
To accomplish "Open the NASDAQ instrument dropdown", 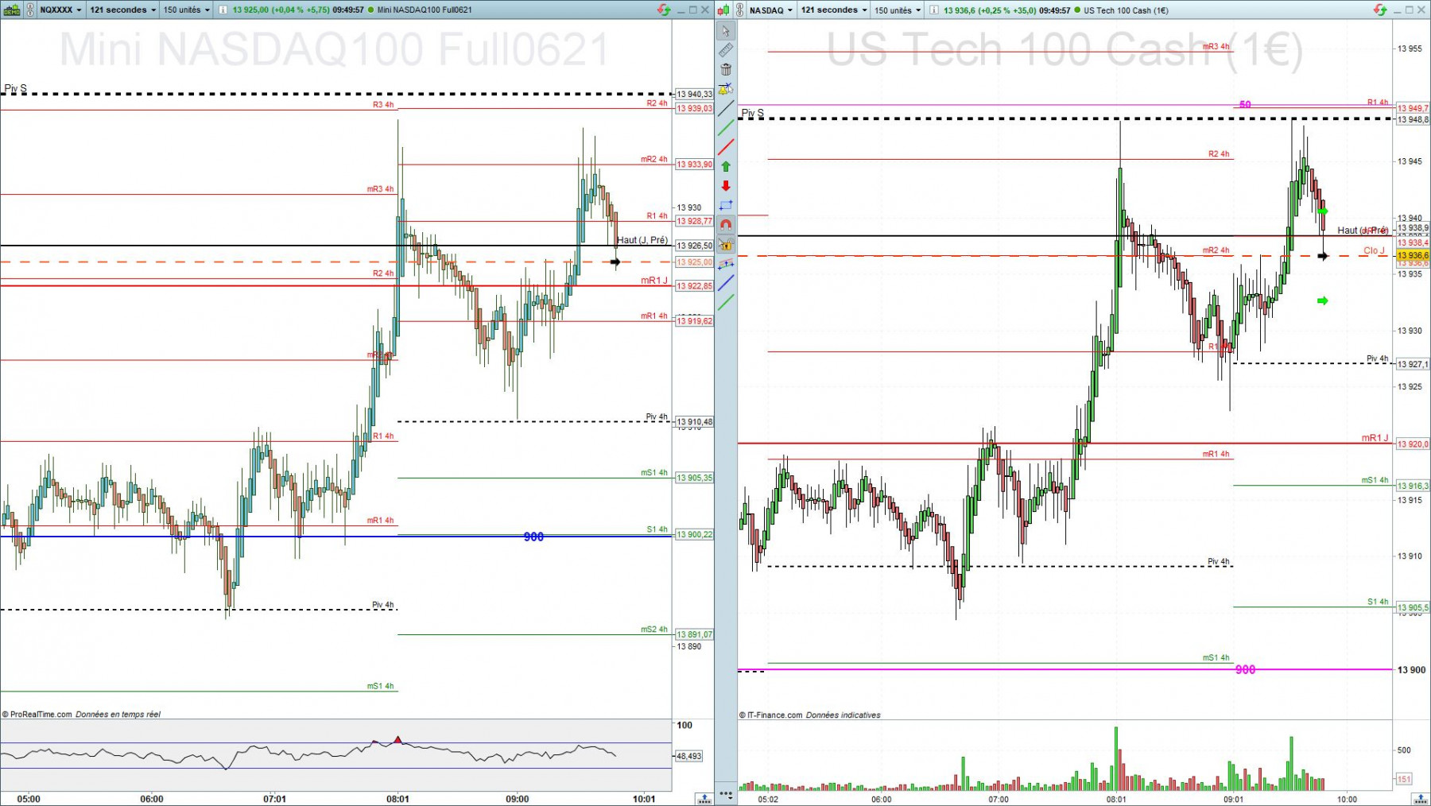I will 771,10.
